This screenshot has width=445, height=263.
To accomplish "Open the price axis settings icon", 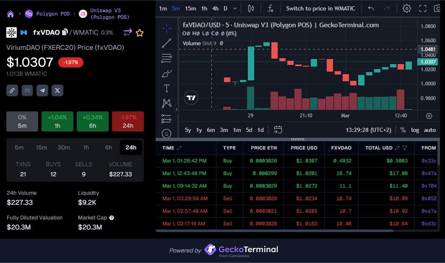I will point(429,116).
